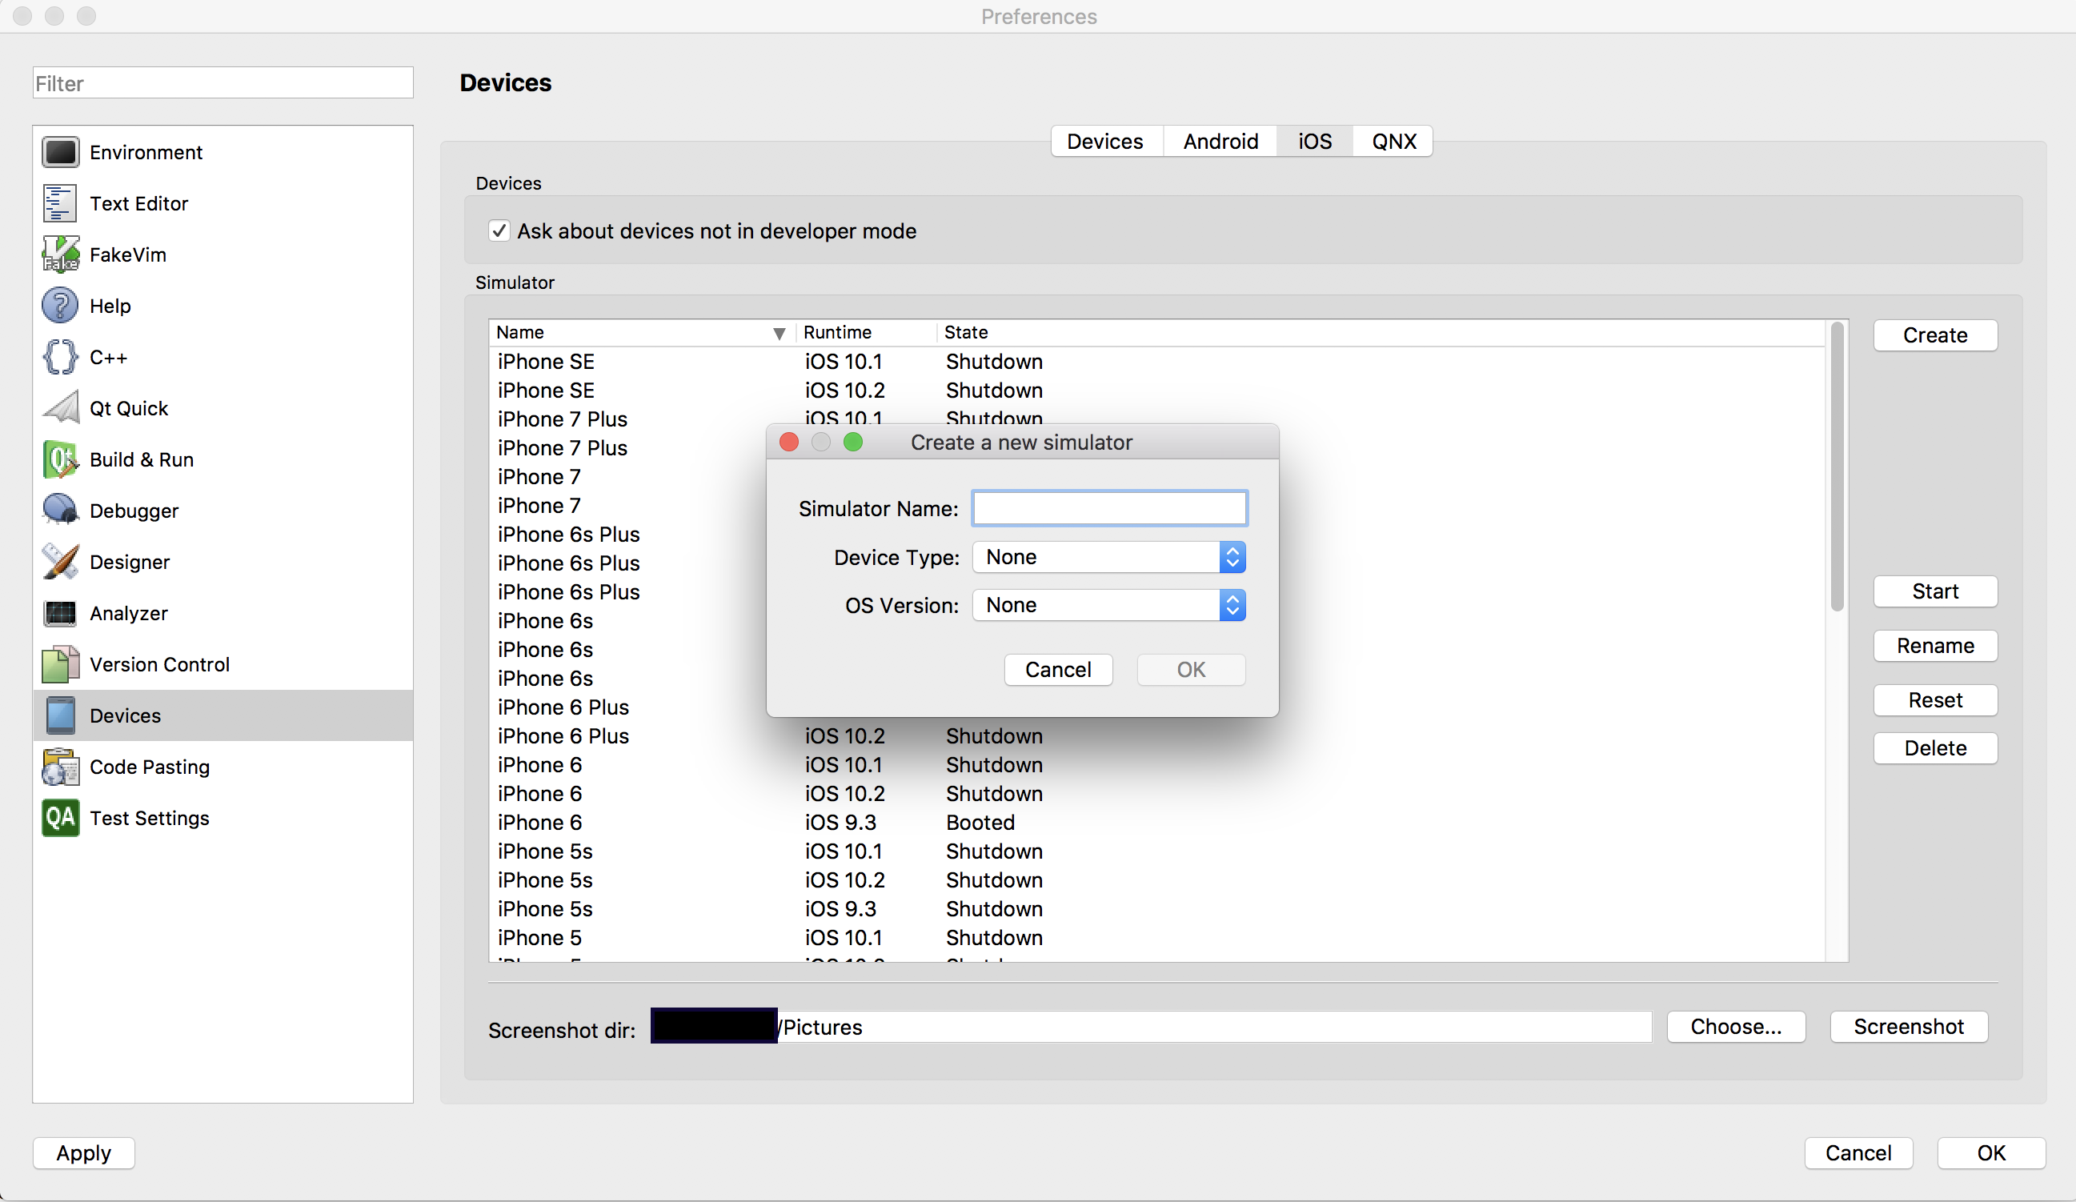Screen dimensions: 2076x1202
Task: Click the Environment monitor icon in sidebar
Action: (x=60, y=152)
